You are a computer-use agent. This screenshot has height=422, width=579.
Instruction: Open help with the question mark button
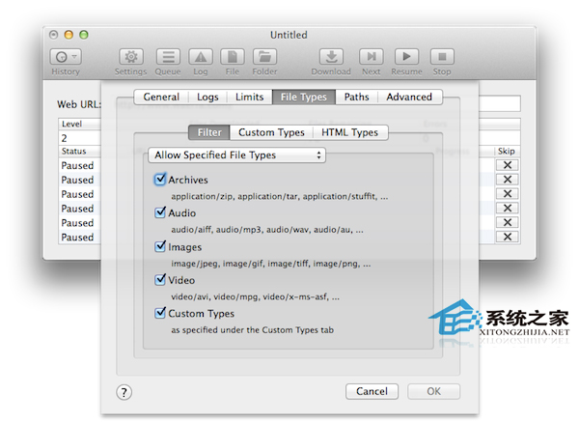124,392
